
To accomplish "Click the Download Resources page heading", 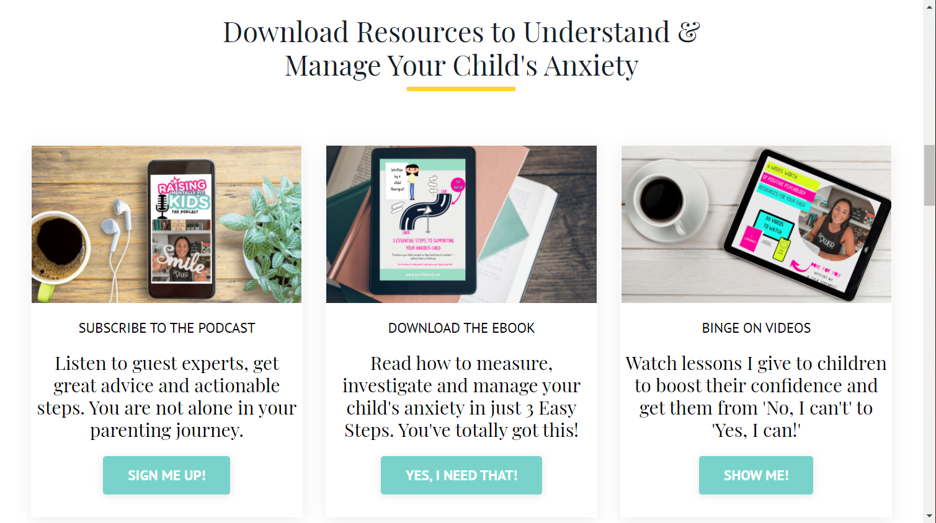I will click(x=461, y=49).
